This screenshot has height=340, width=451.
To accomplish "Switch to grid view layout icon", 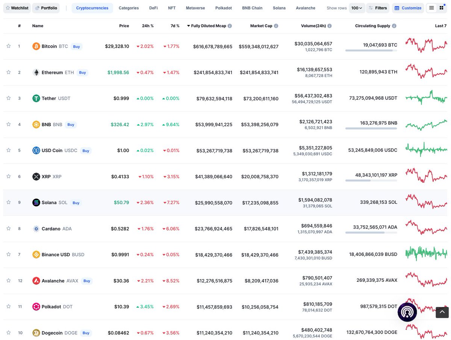I will (x=442, y=8).
